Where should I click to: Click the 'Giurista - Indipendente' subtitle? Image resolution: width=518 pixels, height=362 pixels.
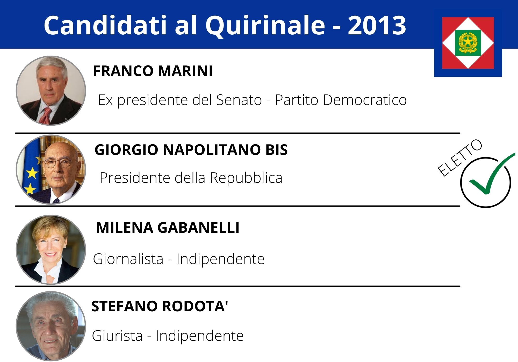point(168,336)
